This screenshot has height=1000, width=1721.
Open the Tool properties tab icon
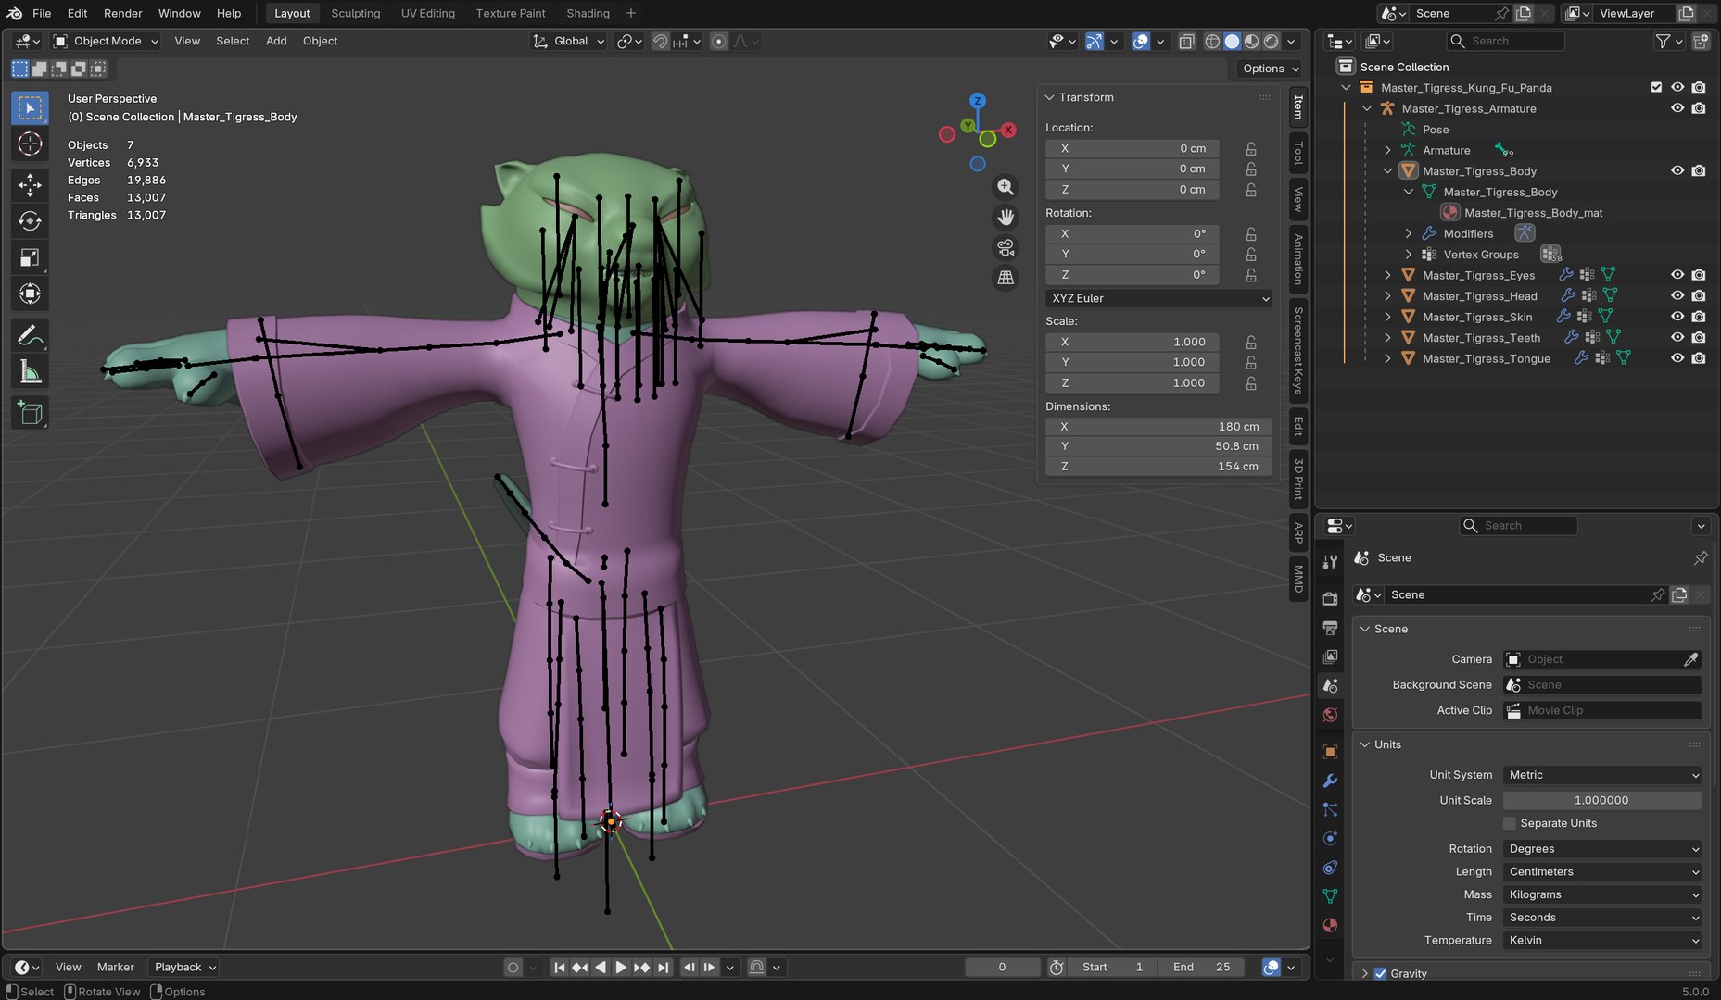point(1330,561)
